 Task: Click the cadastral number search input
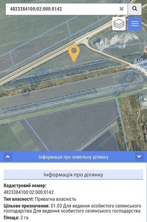(x=62, y=9)
